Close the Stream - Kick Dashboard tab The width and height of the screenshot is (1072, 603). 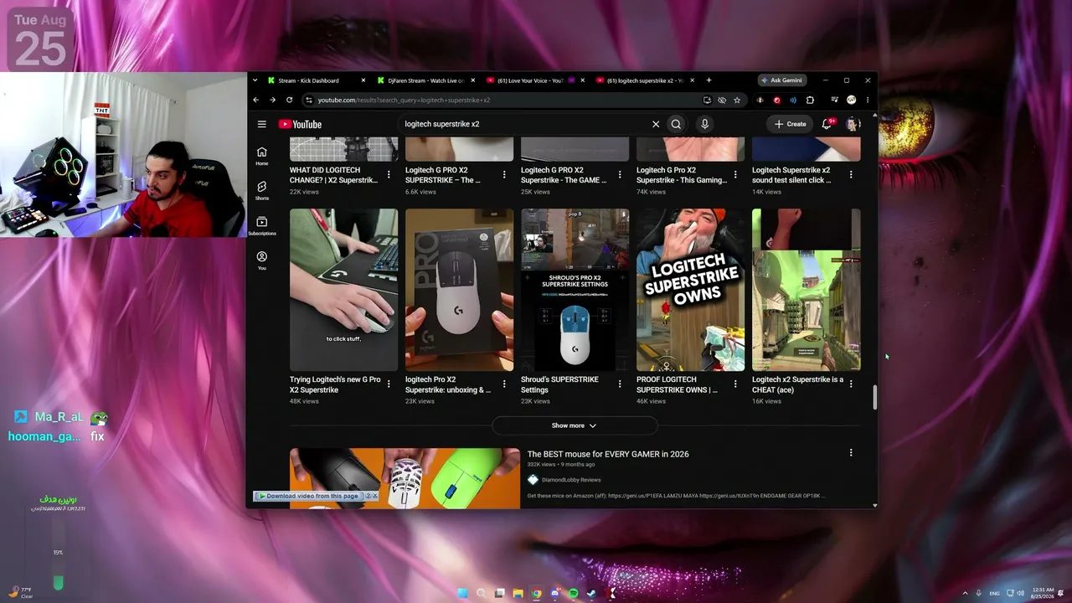363,80
